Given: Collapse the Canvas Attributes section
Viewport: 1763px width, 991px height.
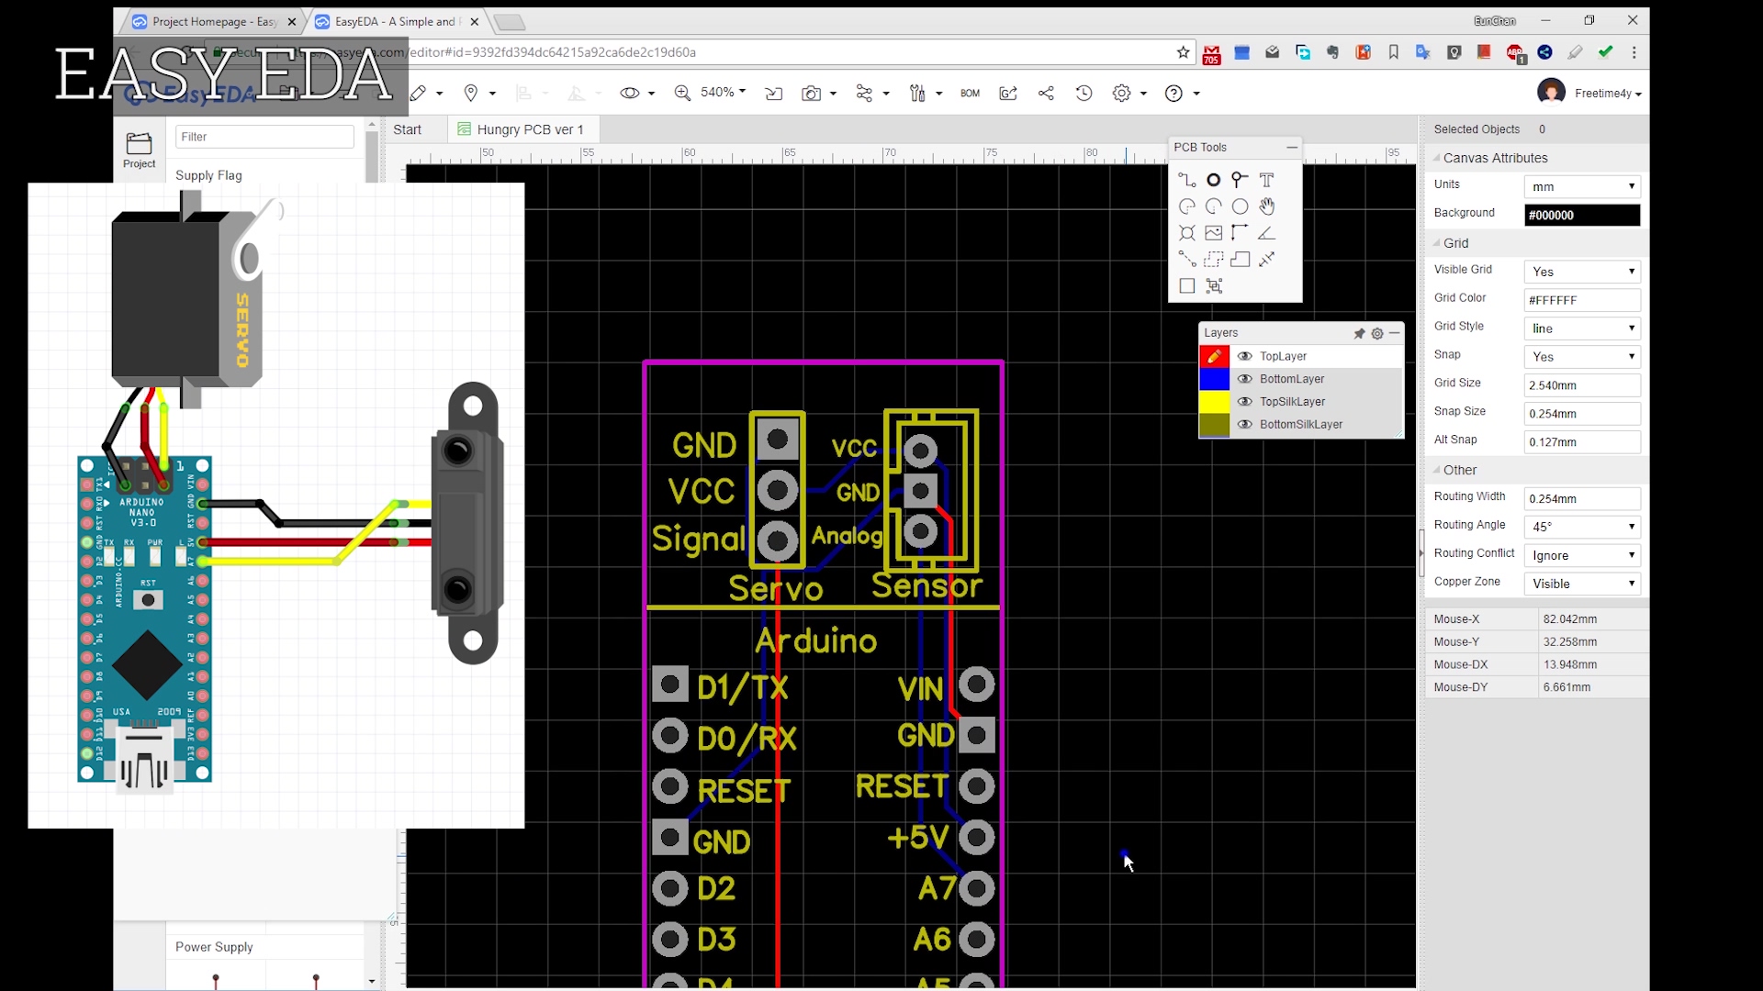Looking at the screenshot, I should [1437, 158].
